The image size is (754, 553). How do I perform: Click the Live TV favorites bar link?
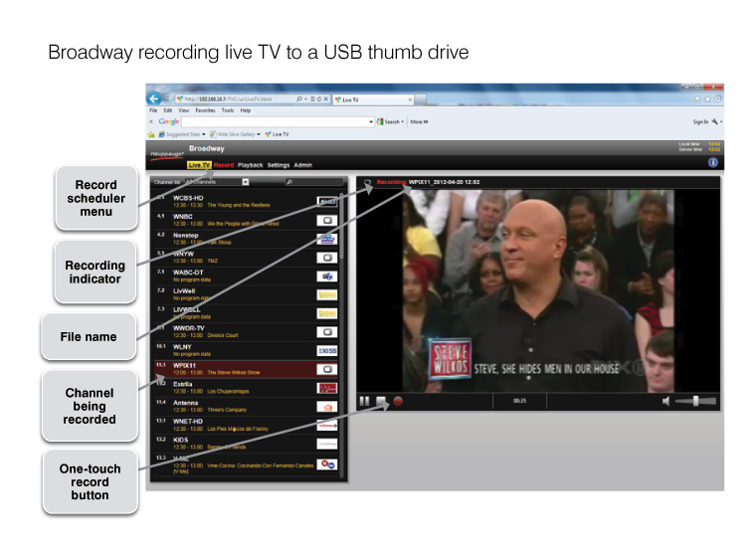(281, 133)
